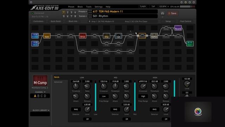Open the Controllers panel
This screenshot has height=127, width=225.
click(x=38, y=21)
